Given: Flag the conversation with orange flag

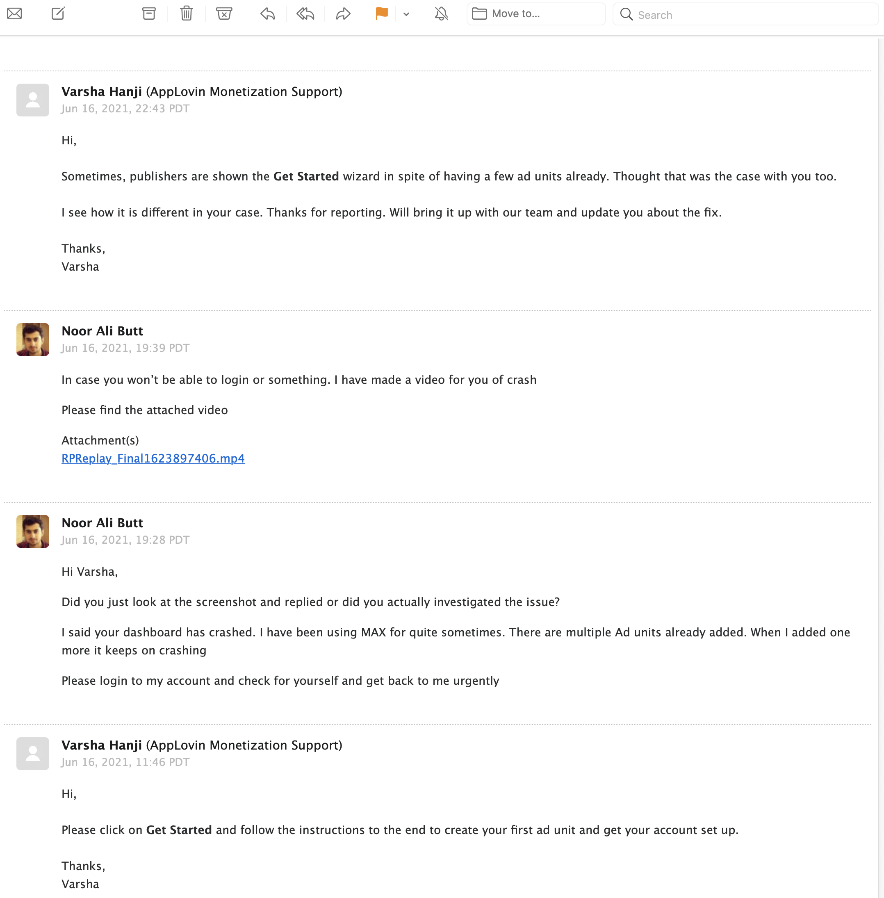Looking at the screenshot, I should [x=381, y=14].
